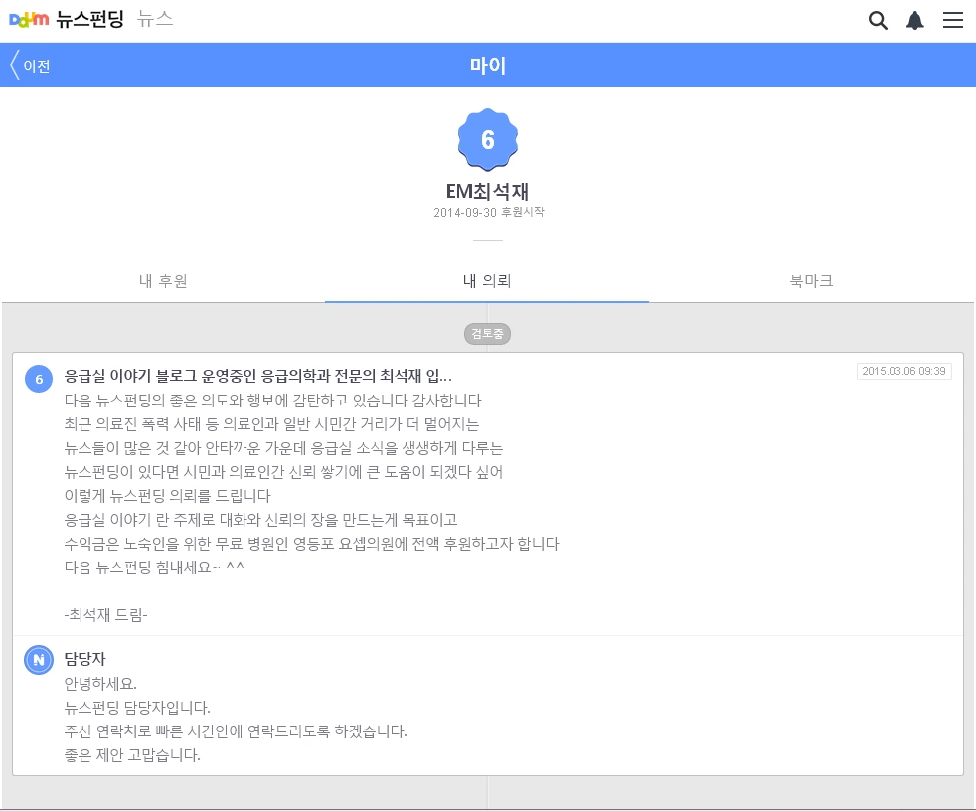
Task: Open the search with the magnifier icon
Action: pyautogui.click(x=878, y=20)
